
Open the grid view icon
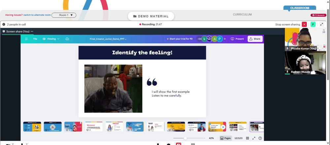tap(247, 138)
